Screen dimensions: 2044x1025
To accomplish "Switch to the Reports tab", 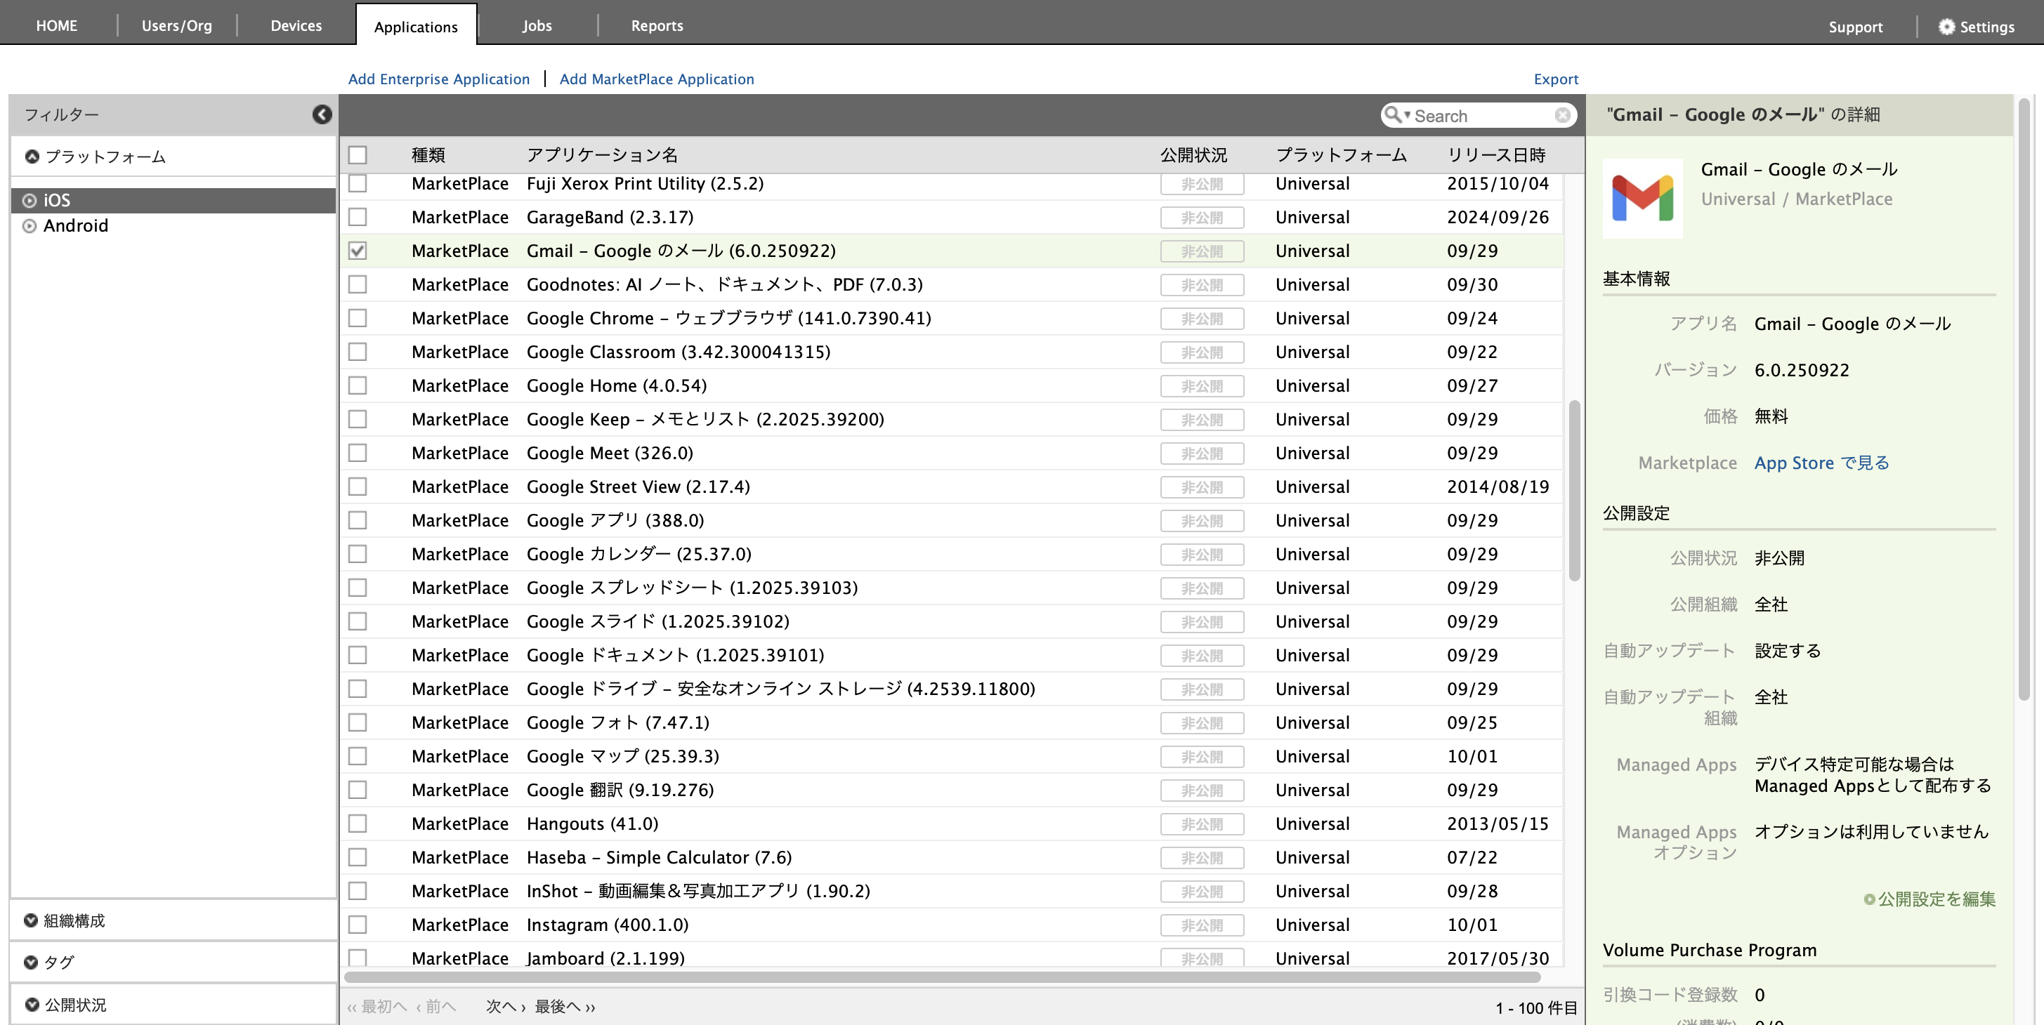I will pos(656,25).
